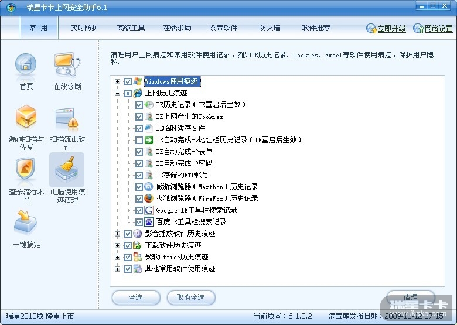Click the icon for 下载软件历史痕迹
The image size is (457, 325).
[138, 245]
